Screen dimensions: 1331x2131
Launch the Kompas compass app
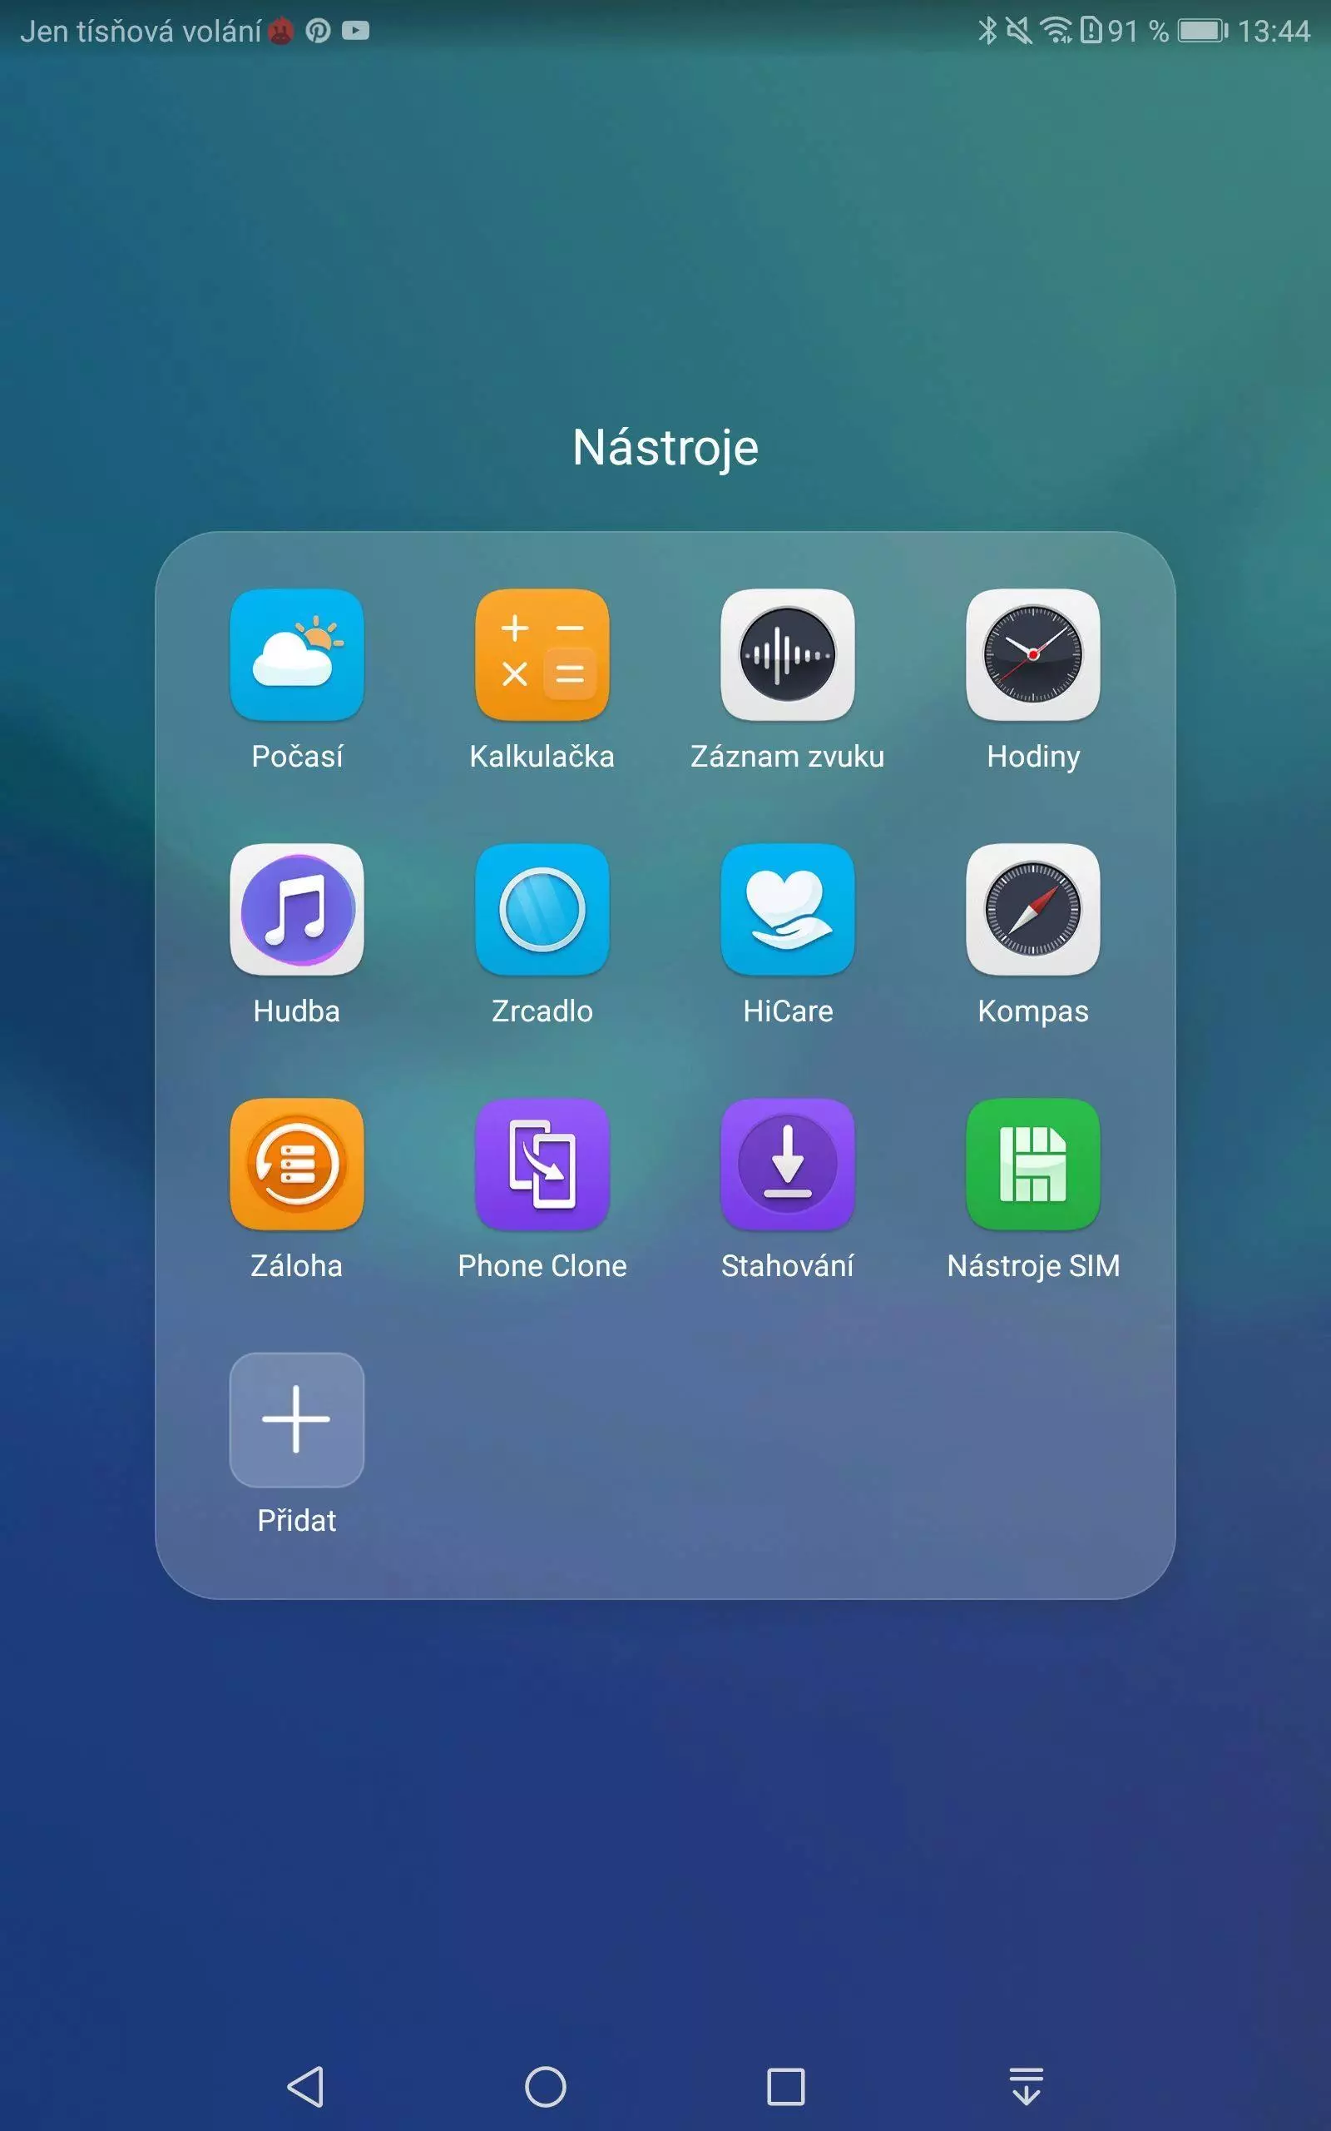pos(1032,909)
